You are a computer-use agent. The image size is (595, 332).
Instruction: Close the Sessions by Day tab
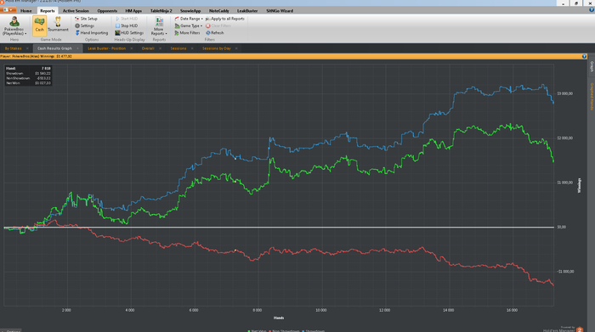(x=236, y=48)
